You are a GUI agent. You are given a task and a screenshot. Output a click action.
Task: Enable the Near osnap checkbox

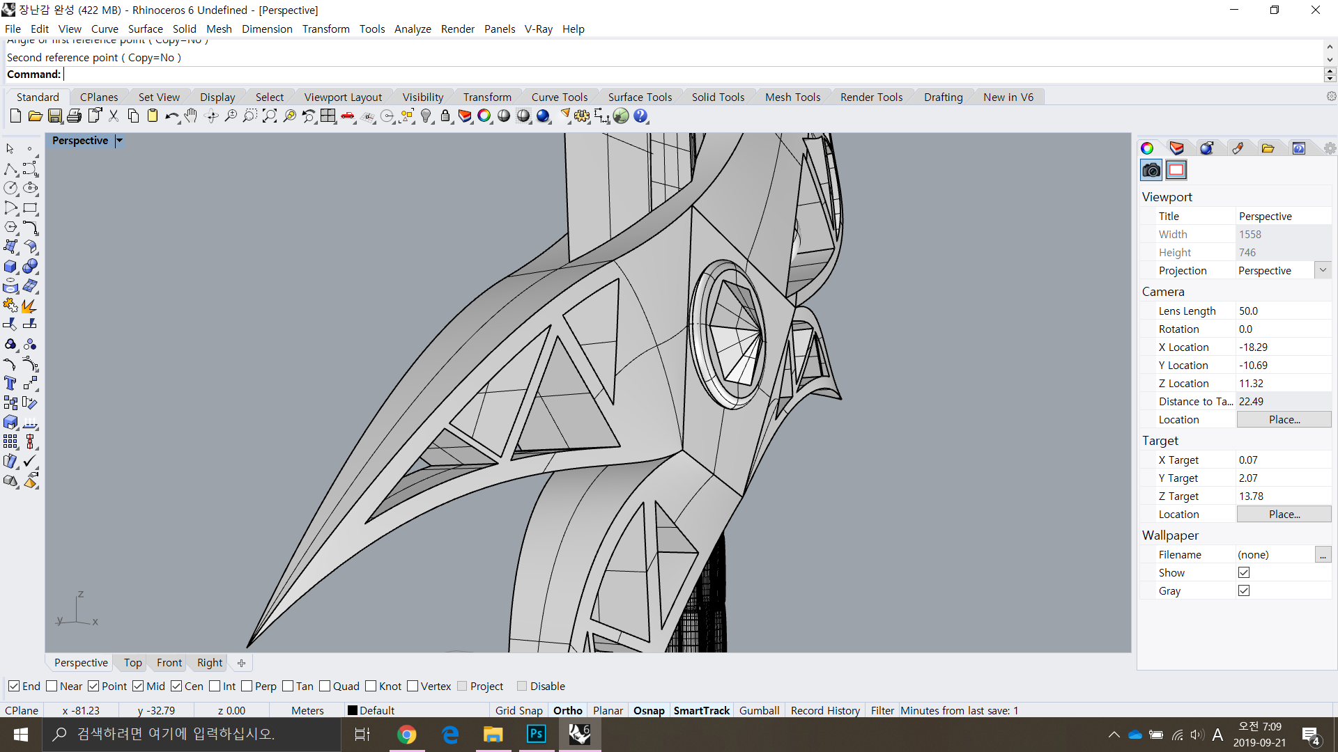[52, 687]
